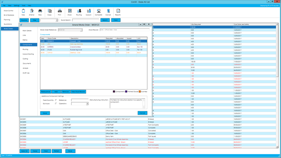Click the Copy toolbar icon
Image resolution: width=281 pixels, height=158 pixels.
(49, 11)
